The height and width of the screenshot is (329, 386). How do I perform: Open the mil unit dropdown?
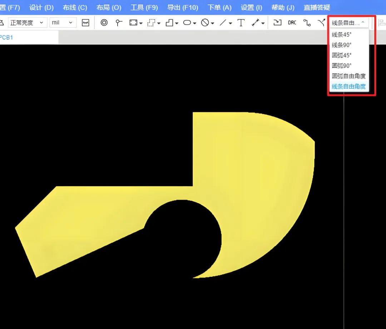click(x=63, y=23)
